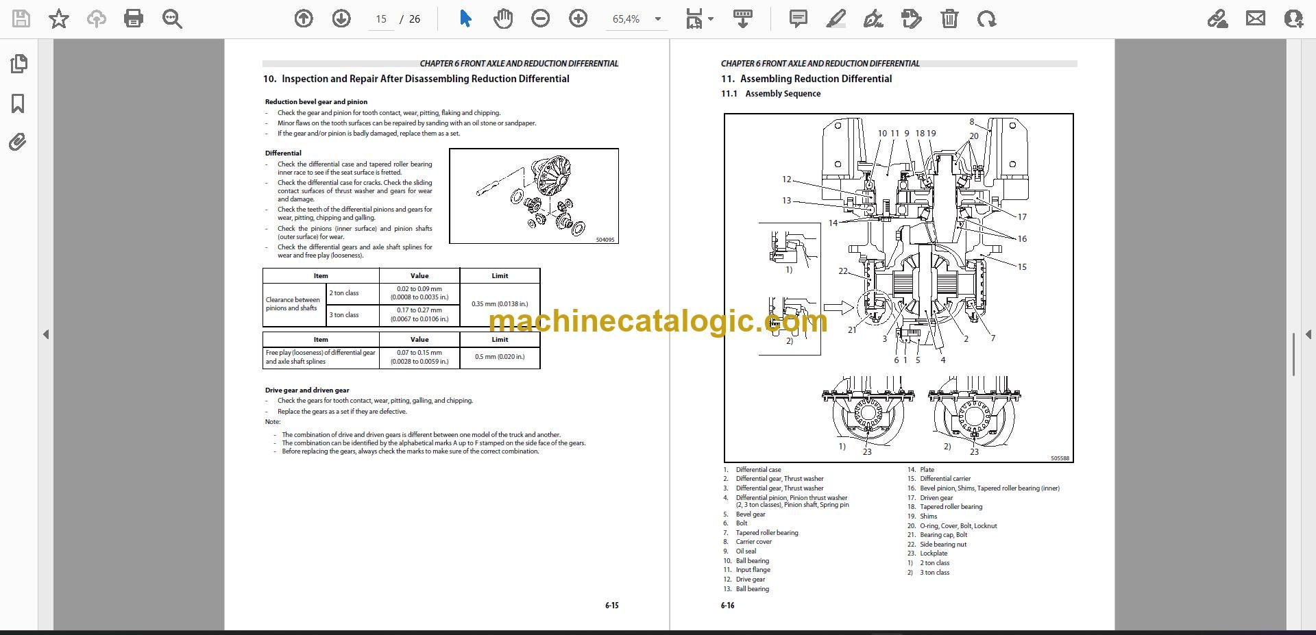Expand the left navigation pane arrow
Screen dimensions: 1316x635
[x=46, y=335]
